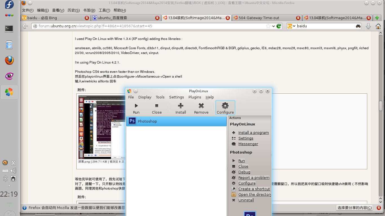Open the 帮助(H) menu in Firefox
385x216 pixels.
tap(120, 10)
